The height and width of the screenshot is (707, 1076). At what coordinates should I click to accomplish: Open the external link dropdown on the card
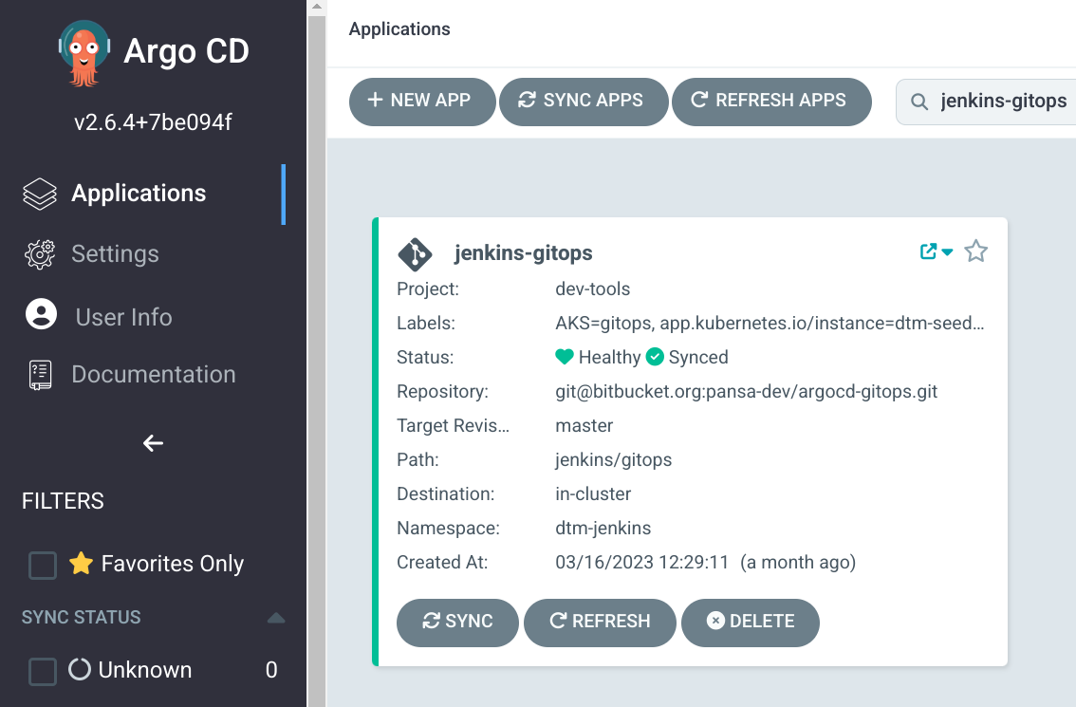936,251
